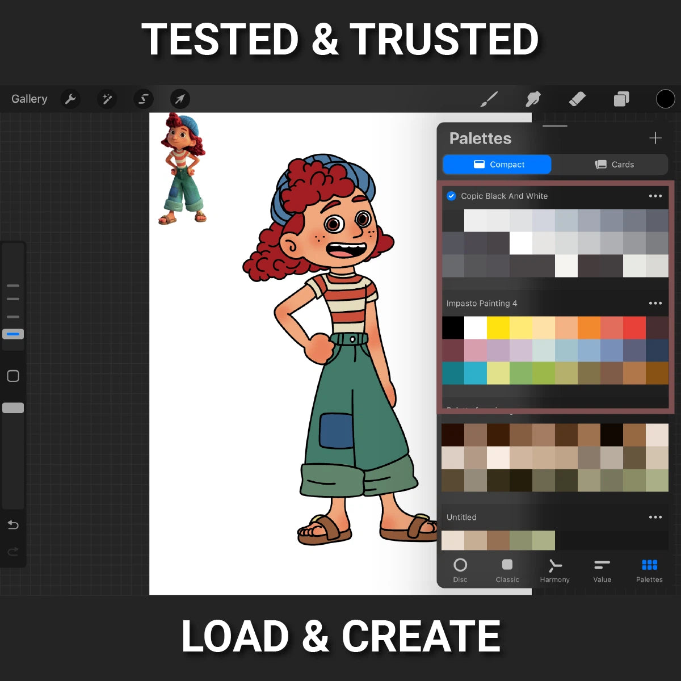The image size is (681, 681).
Task: Open the Actions wrench menu
Action: click(70, 99)
